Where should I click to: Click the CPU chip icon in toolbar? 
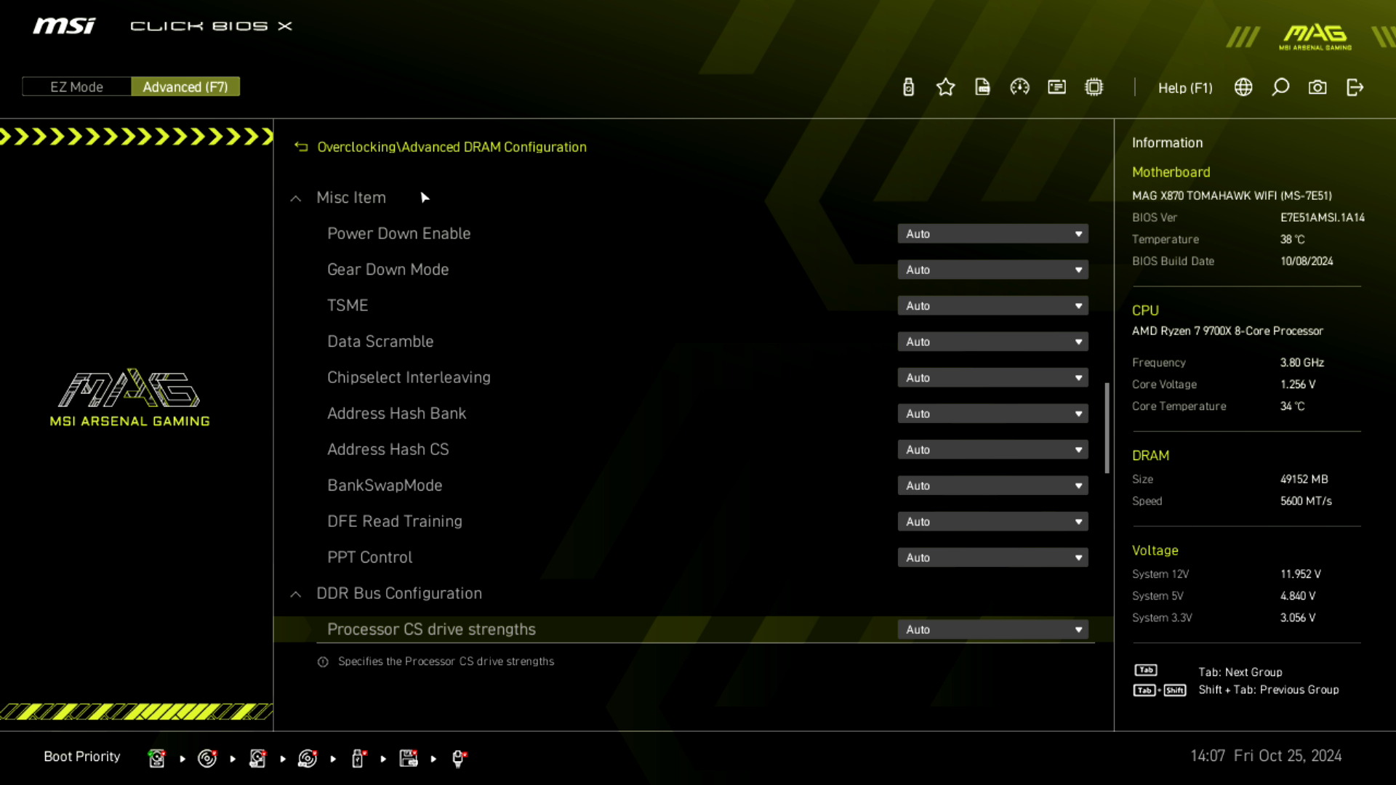point(1094,87)
